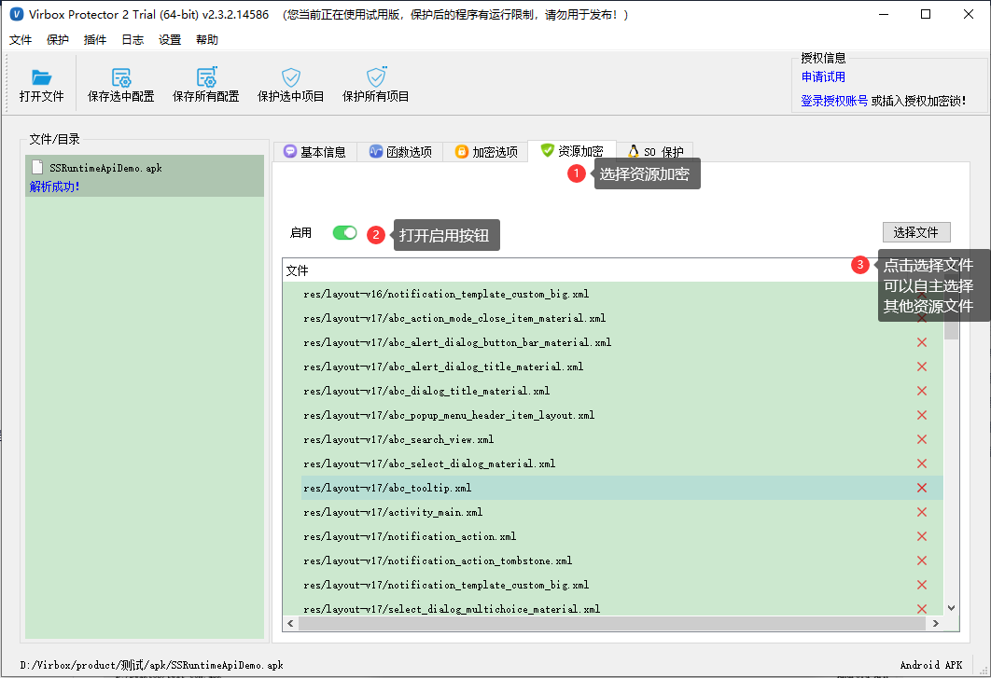Switch to the 资源加密 tab
The width and height of the screenshot is (991, 678).
coord(571,151)
